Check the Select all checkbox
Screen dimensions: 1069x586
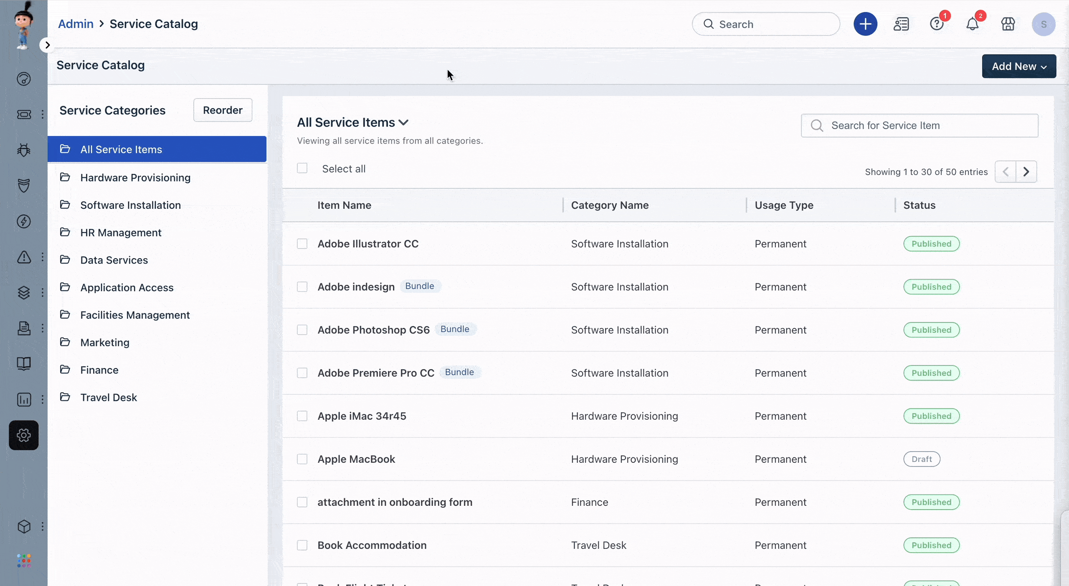(x=302, y=168)
